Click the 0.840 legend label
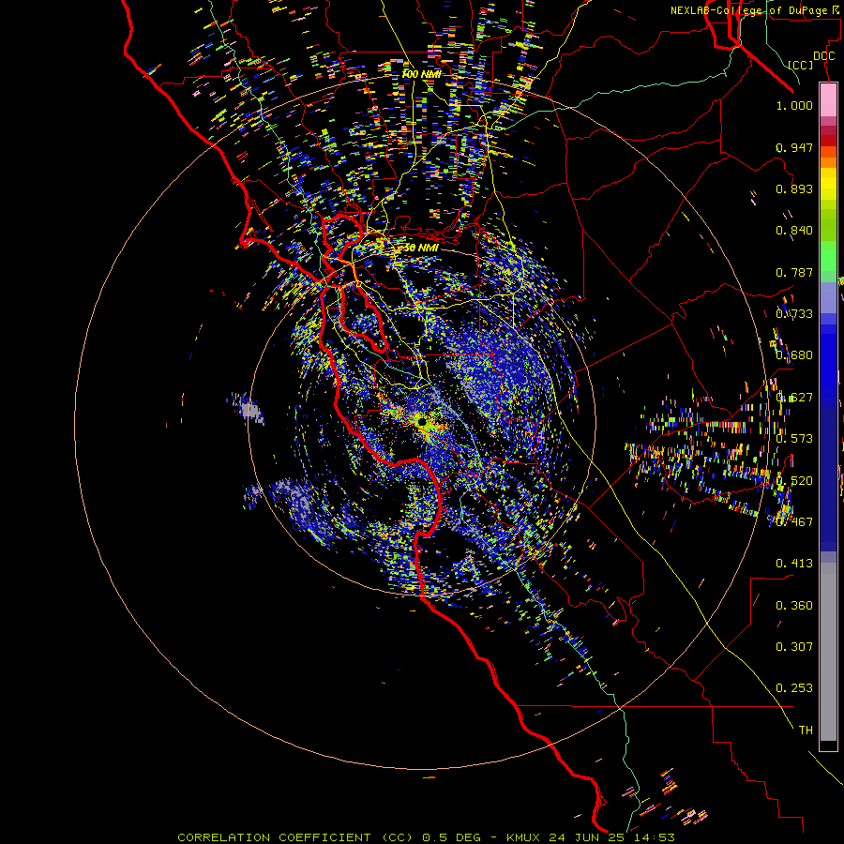 794,231
